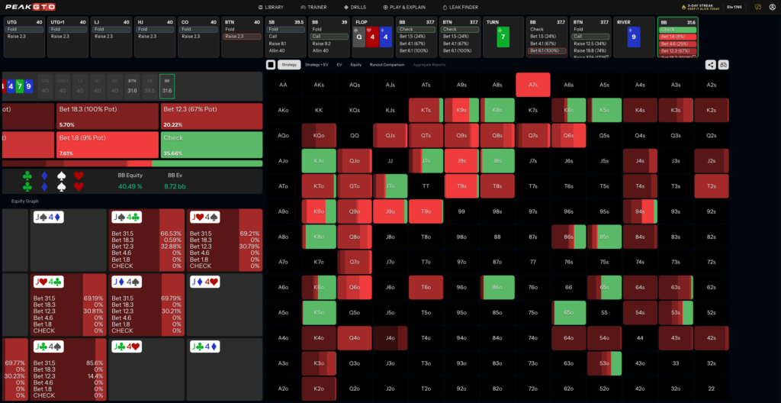Open the J♦4♥ combo card

pos(225,305)
